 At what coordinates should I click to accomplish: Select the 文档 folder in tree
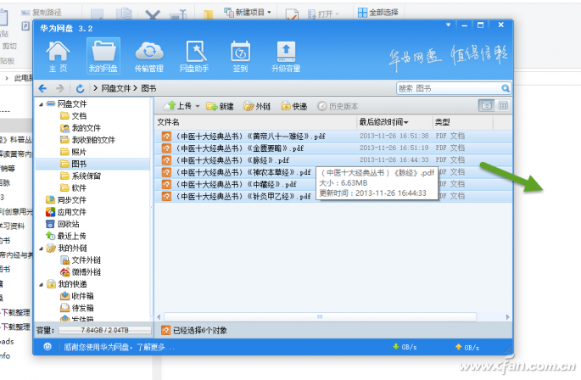coord(73,116)
